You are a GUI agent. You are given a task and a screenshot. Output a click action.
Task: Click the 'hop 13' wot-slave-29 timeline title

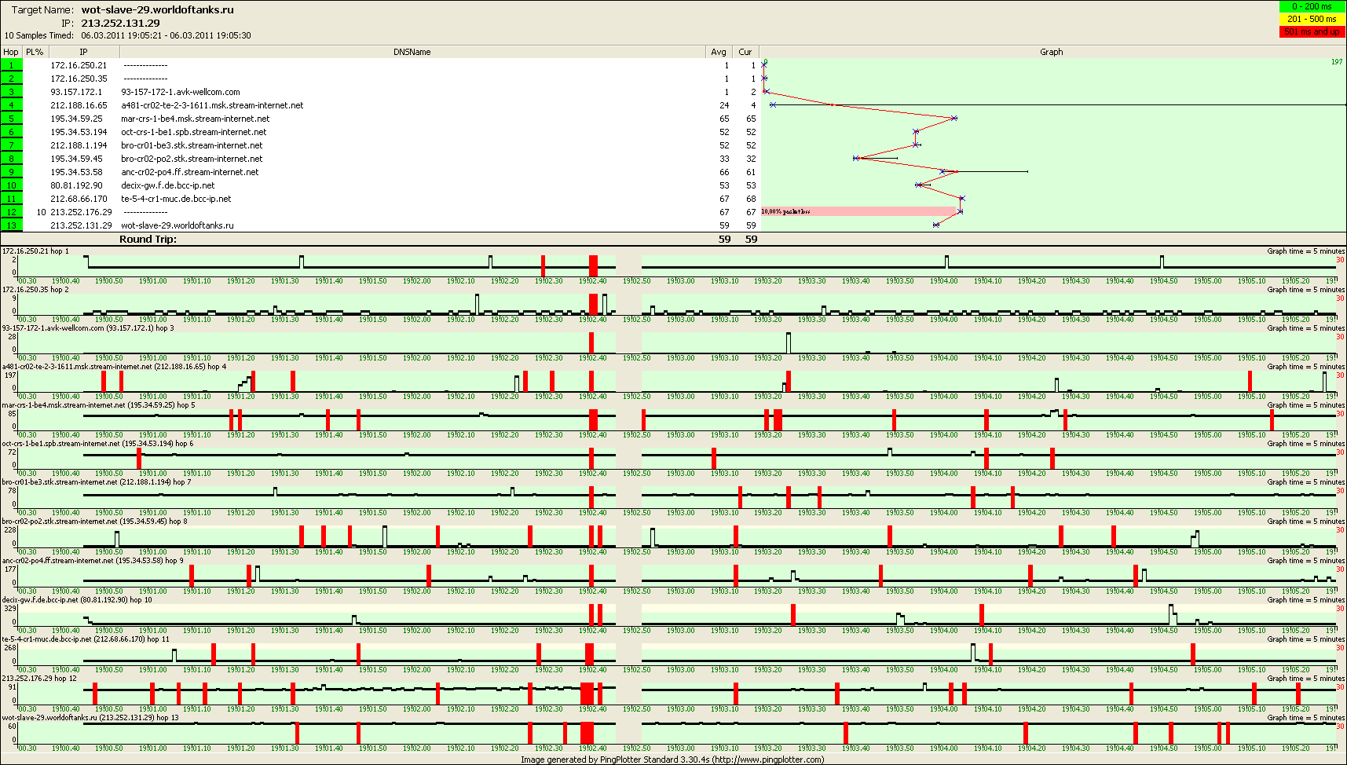pos(90,718)
